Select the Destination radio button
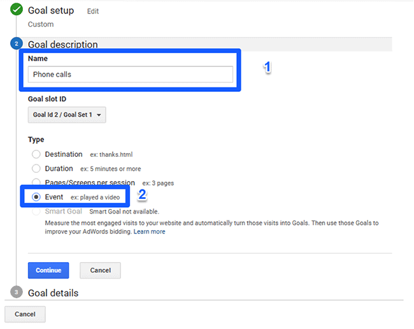This screenshot has height=329, width=414. 36,154
